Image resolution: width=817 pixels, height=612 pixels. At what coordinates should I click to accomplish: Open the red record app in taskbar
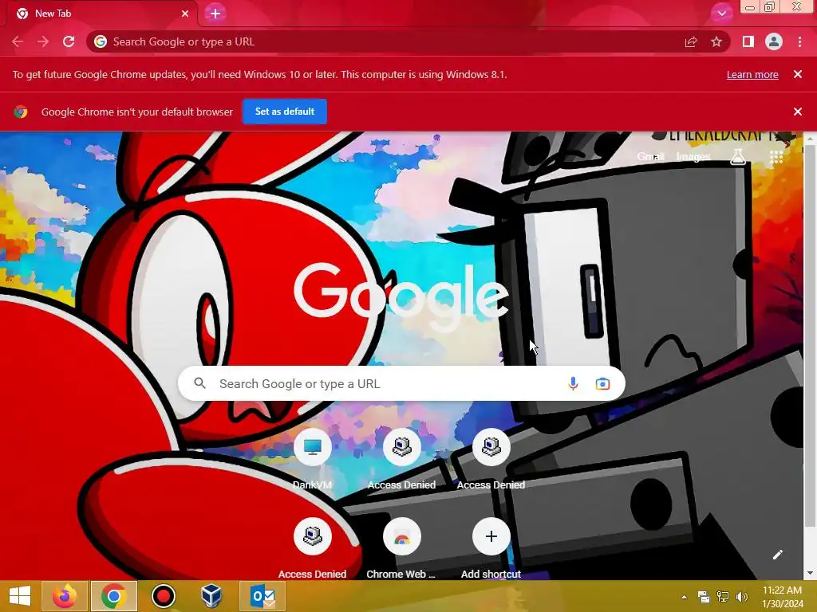coord(163,596)
